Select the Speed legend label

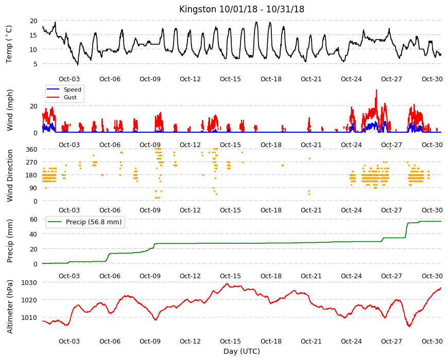[x=73, y=89]
